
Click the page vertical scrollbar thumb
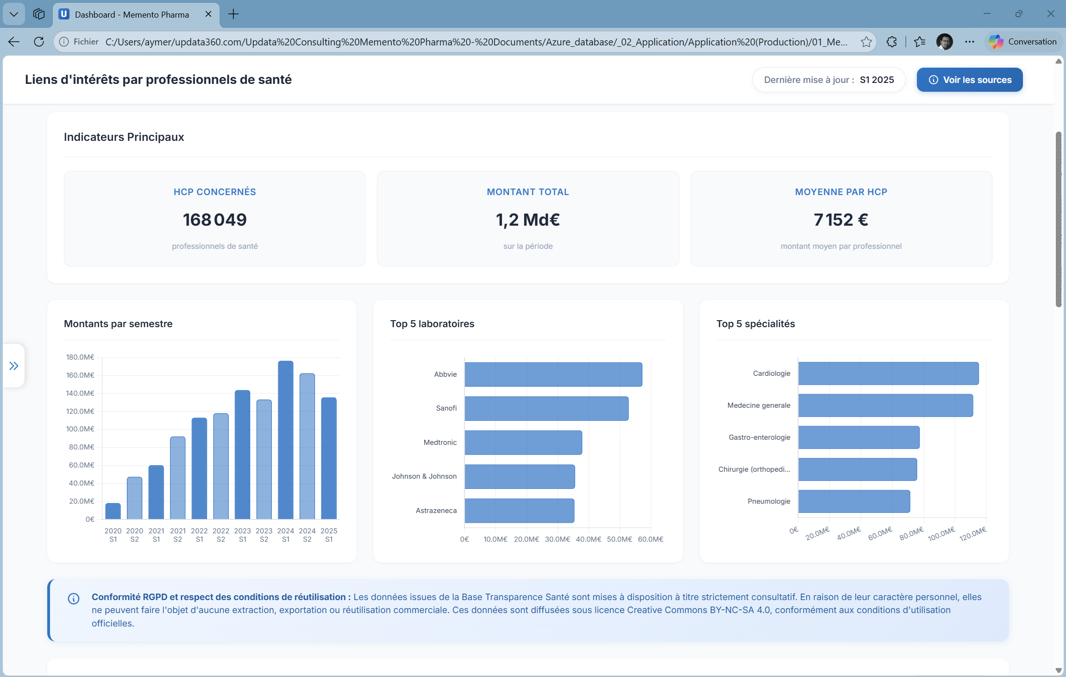coord(1058,219)
